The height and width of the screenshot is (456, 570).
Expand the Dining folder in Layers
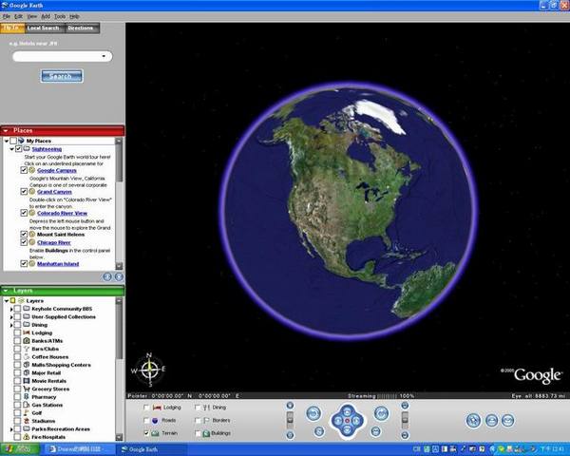[11, 325]
